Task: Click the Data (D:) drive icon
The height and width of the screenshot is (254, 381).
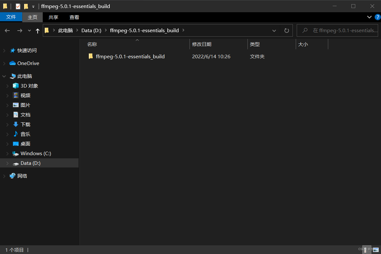Action: pyautogui.click(x=16, y=164)
